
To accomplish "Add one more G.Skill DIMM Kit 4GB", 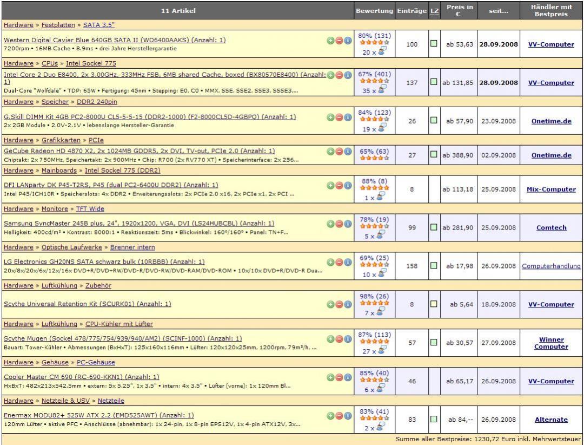I will point(330,117).
